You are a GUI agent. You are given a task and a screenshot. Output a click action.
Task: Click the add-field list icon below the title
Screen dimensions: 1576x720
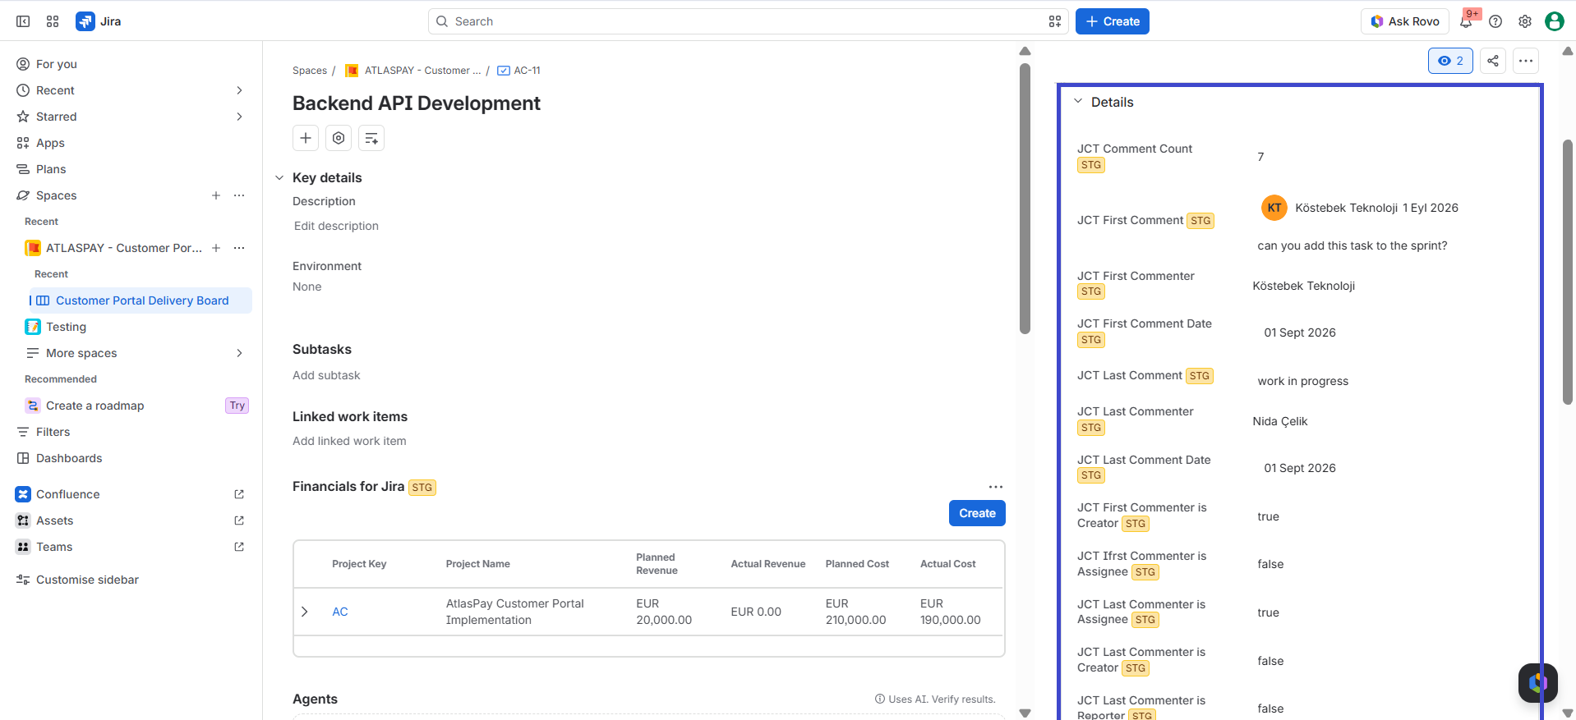(x=371, y=138)
